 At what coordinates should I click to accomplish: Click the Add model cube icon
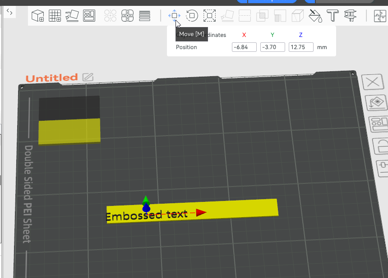tap(37, 16)
